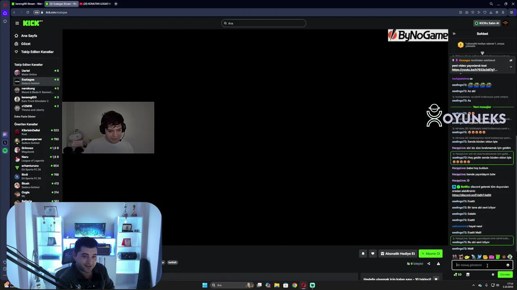517x290 pixels.
Task: Open the pinned youtu.be link
Action: 474,70
